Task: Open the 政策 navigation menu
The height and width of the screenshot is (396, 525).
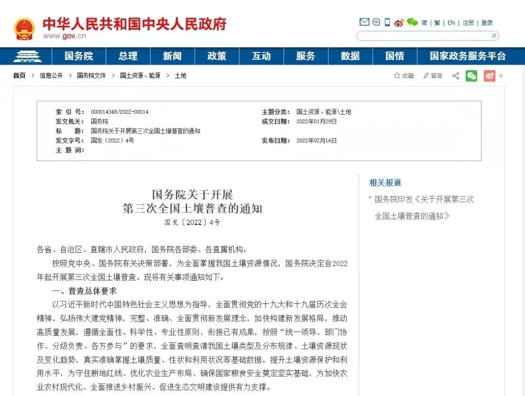Action: [x=217, y=56]
